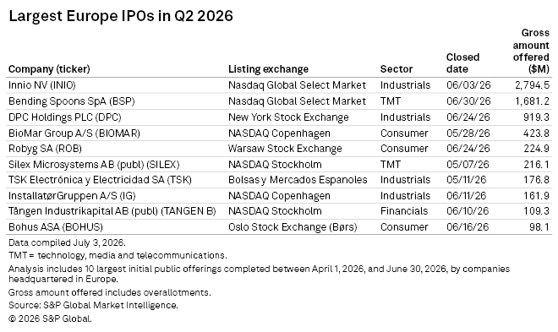Click the Gross amount offered header
This screenshot has height=332, width=558.
(x=531, y=52)
